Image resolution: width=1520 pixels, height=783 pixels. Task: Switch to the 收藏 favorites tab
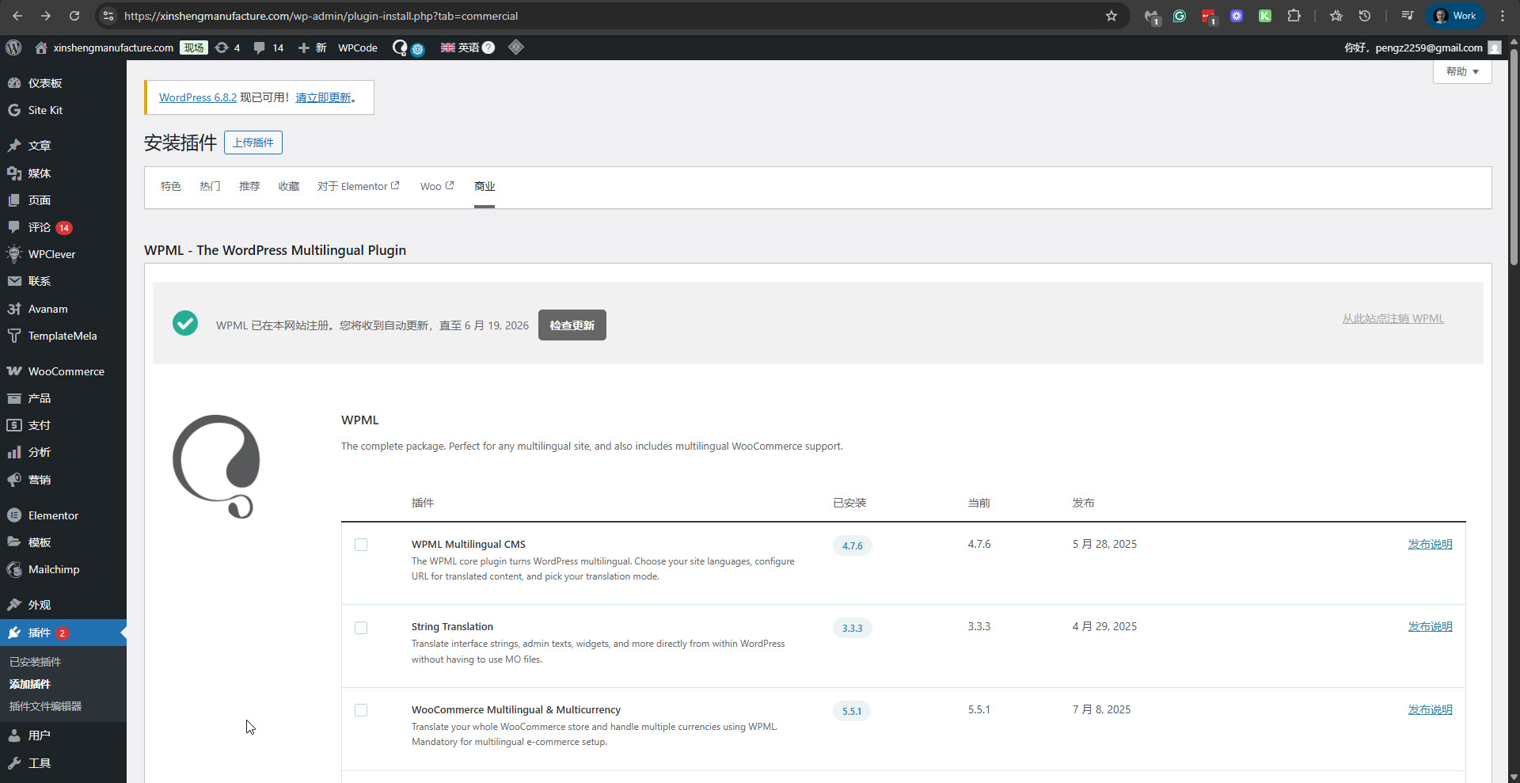point(289,186)
